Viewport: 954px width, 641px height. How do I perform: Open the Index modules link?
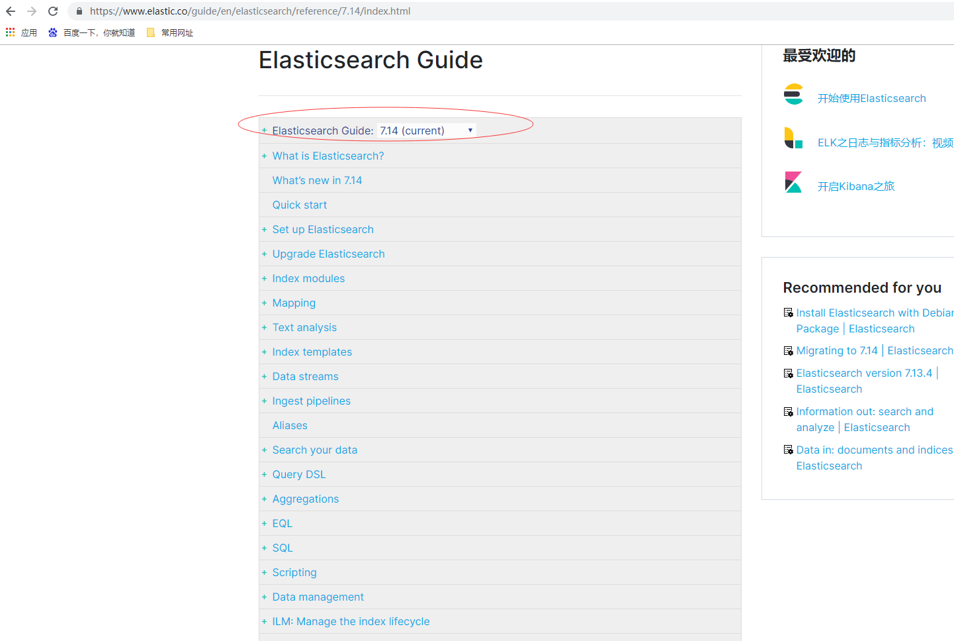pos(308,278)
